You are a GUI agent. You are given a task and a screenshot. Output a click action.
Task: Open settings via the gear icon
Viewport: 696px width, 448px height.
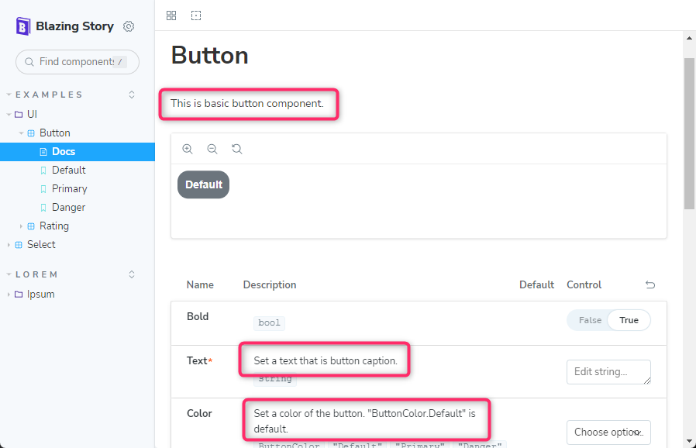point(129,26)
